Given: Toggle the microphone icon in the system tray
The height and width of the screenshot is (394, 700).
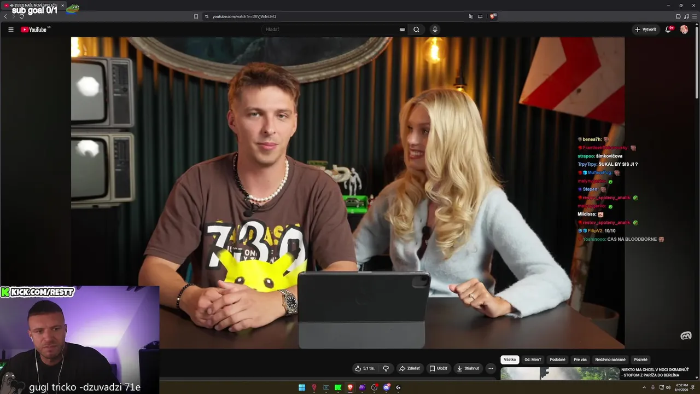Looking at the screenshot, I should pos(652,387).
